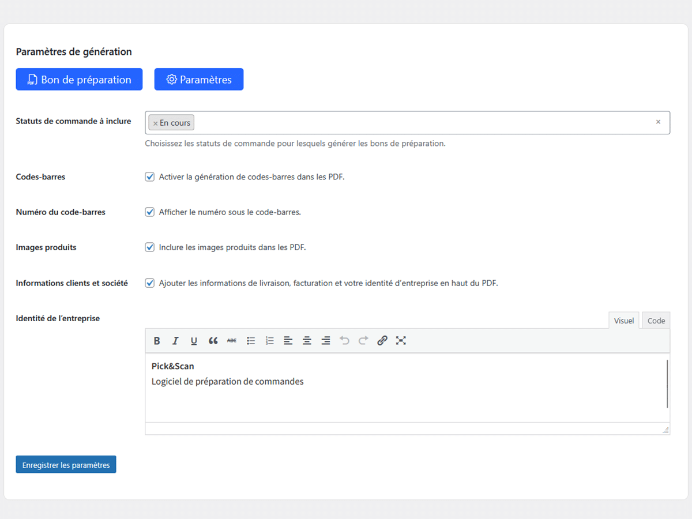The width and height of the screenshot is (692, 519).
Task: Create a bulleted list
Action: point(251,341)
